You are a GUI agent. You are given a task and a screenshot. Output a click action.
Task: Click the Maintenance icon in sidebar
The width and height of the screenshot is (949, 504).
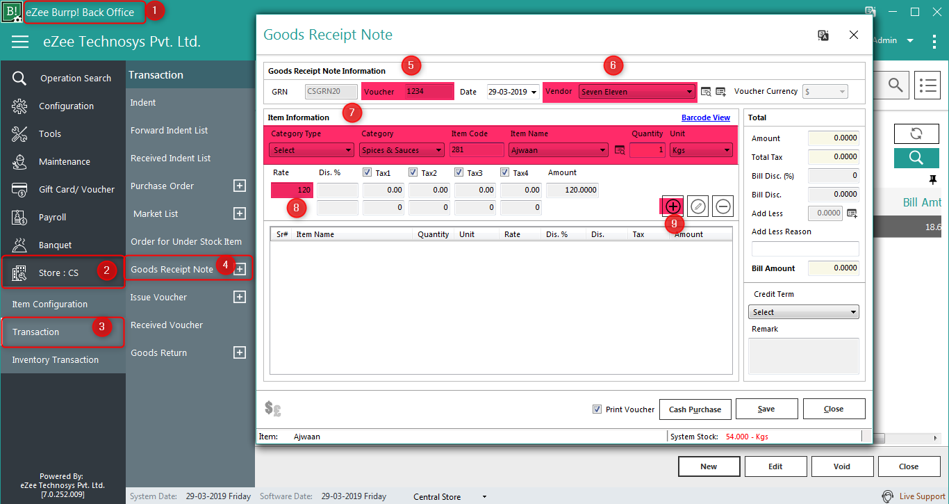tap(19, 161)
